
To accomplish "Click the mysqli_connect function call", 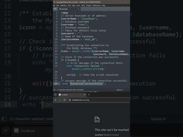I will click(82, 51).
